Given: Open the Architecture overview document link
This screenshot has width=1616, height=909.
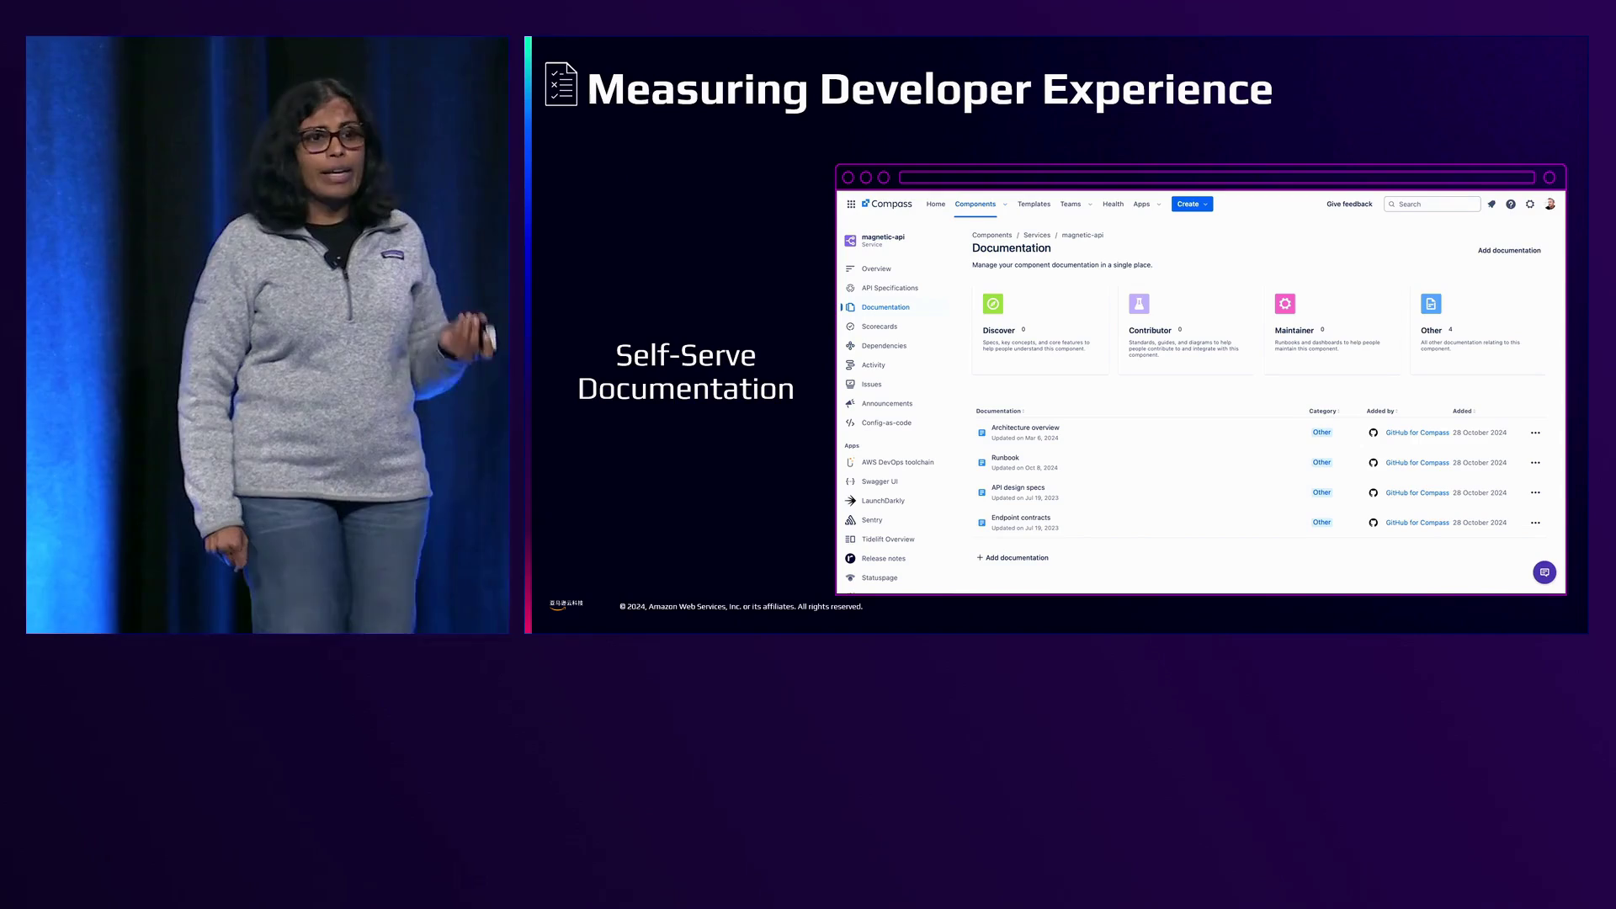Looking at the screenshot, I should (x=1025, y=428).
